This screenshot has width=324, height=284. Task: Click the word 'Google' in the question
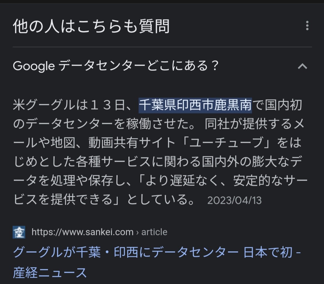tap(34, 66)
